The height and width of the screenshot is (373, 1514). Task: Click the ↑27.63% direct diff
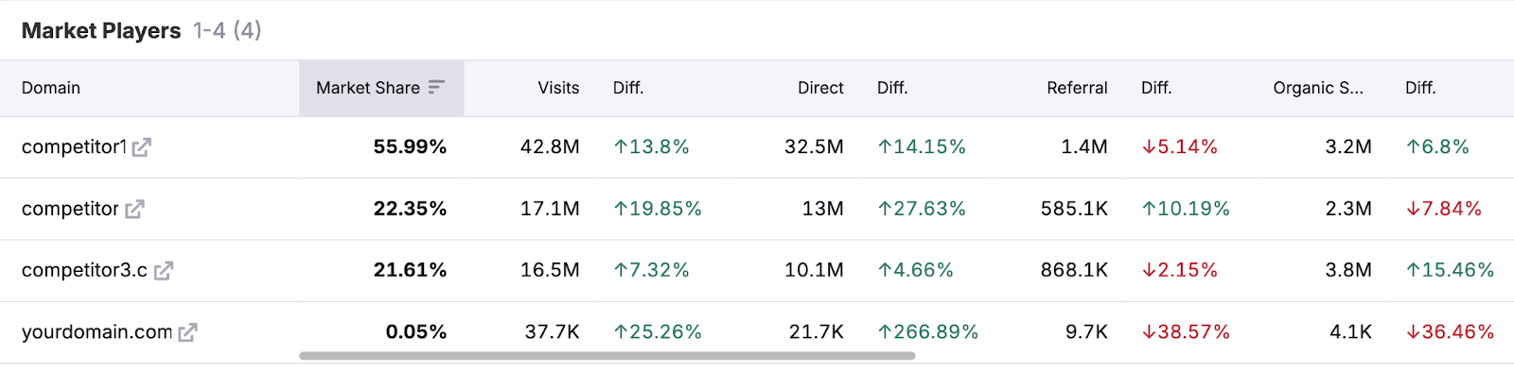pos(922,209)
